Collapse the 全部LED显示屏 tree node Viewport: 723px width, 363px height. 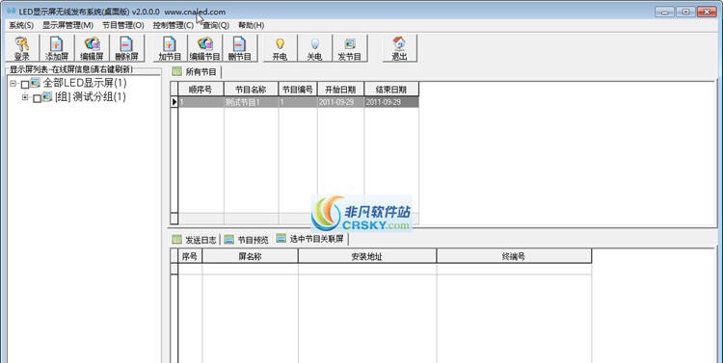click(13, 84)
